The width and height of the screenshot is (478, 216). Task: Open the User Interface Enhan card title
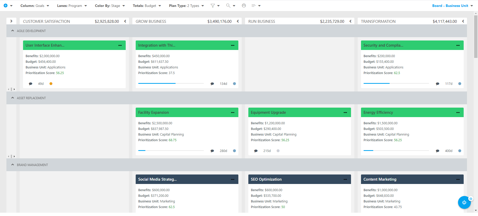point(45,45)
